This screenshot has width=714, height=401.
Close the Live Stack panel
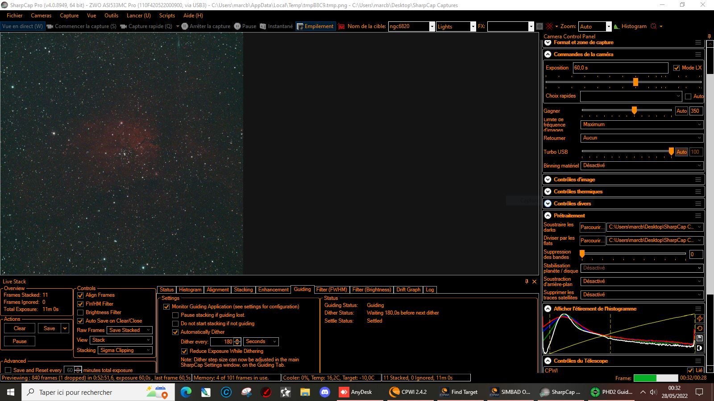click(x=534, y=281)
